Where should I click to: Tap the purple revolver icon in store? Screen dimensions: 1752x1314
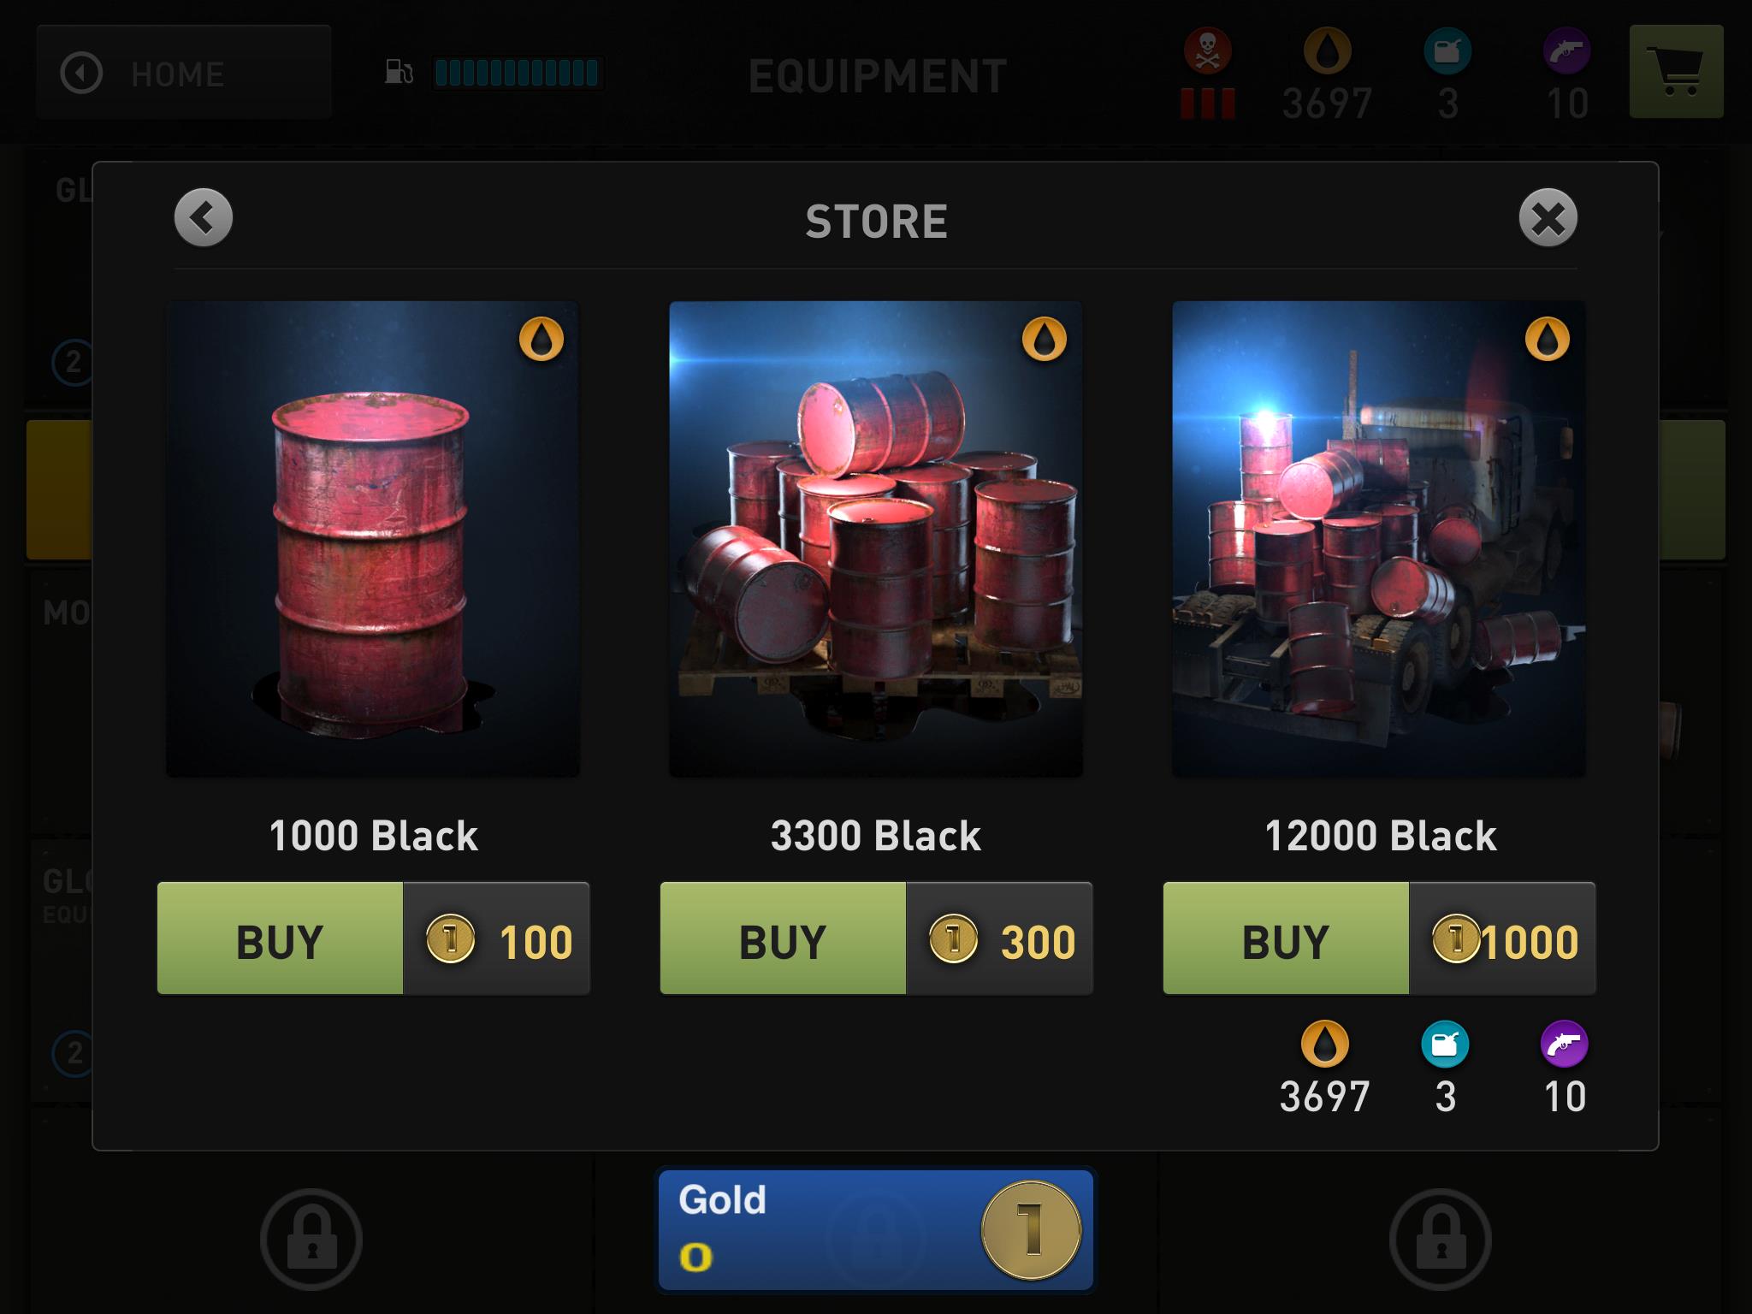point(1565,1045)
